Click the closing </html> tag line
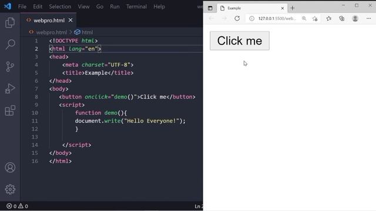The image size is (376, 211). pos(60,161)
